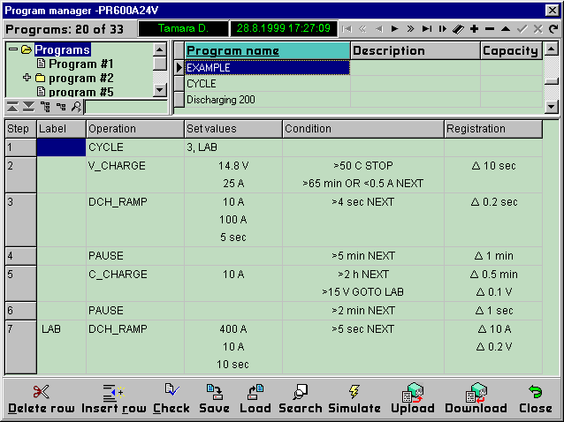The height and width of the screenshot is (422, 564).
Task: Click the Delete row scissors button
Action: (x=41, y=398)
